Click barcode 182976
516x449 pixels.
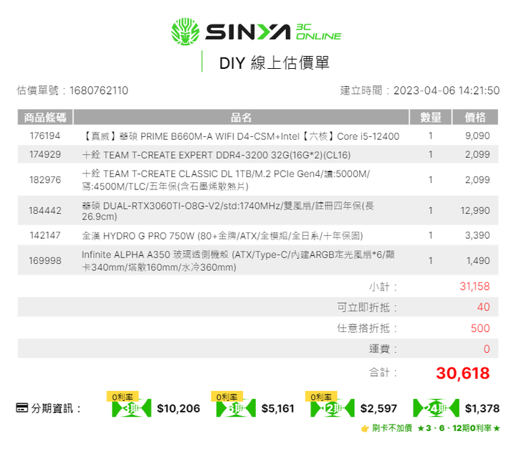(45, 180)
